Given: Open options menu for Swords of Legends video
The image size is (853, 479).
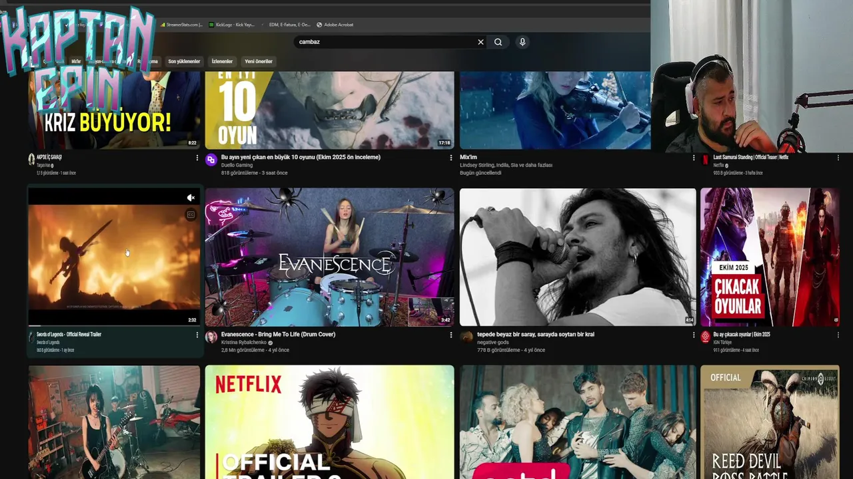Looking at the screenshot, I should pyautogui.click(x=197, y=335).
